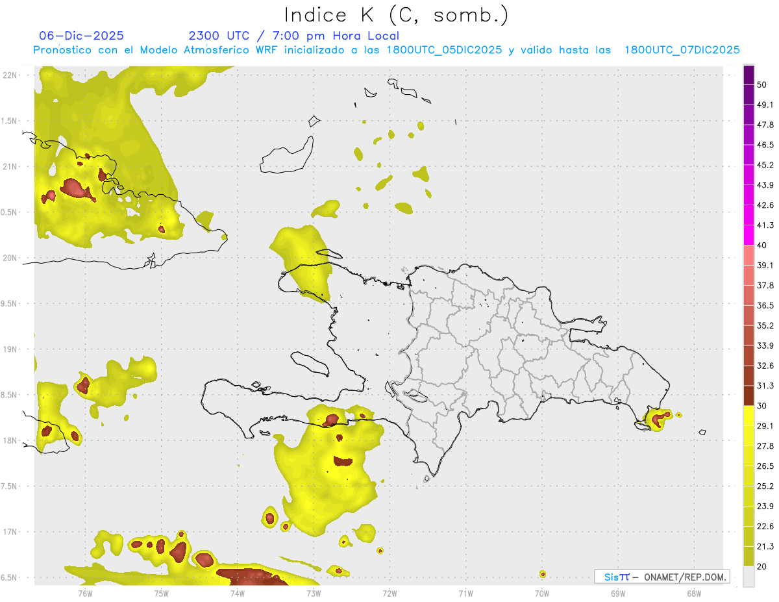Click the colorbar value "47.8"
The image size is (779, 602).
765,125
